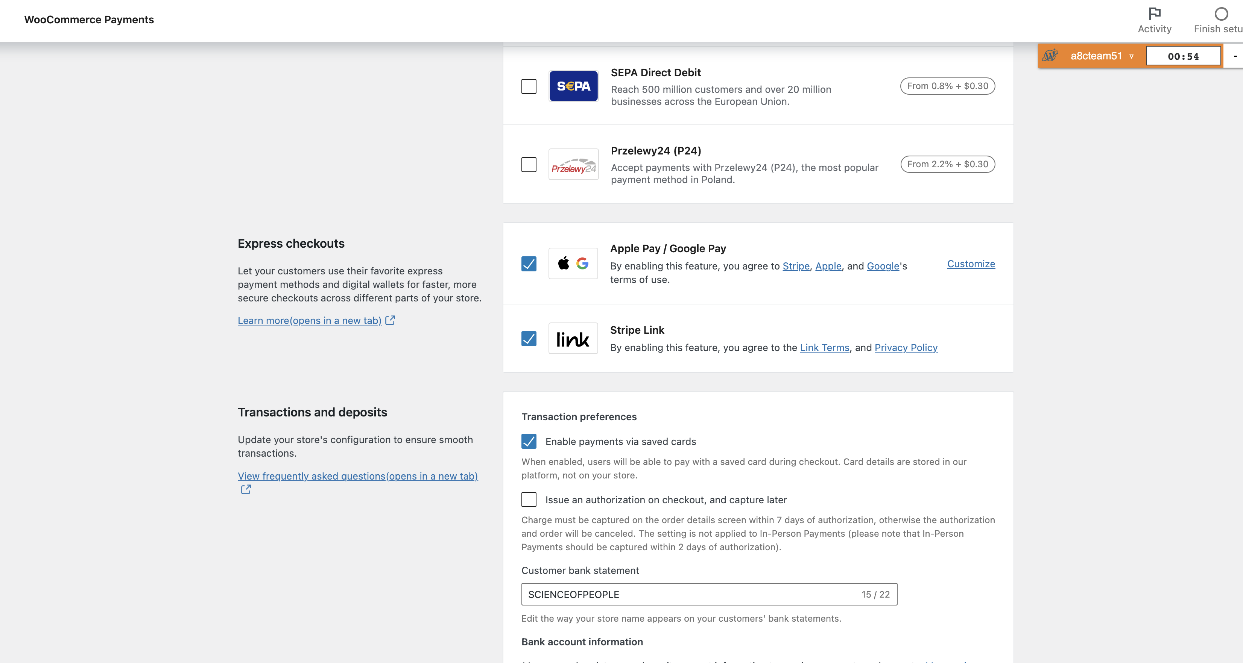Enable the SEPA Direct Debit payment method
Viewport: 1243px width, 663px height.
(x=529, y=86)
